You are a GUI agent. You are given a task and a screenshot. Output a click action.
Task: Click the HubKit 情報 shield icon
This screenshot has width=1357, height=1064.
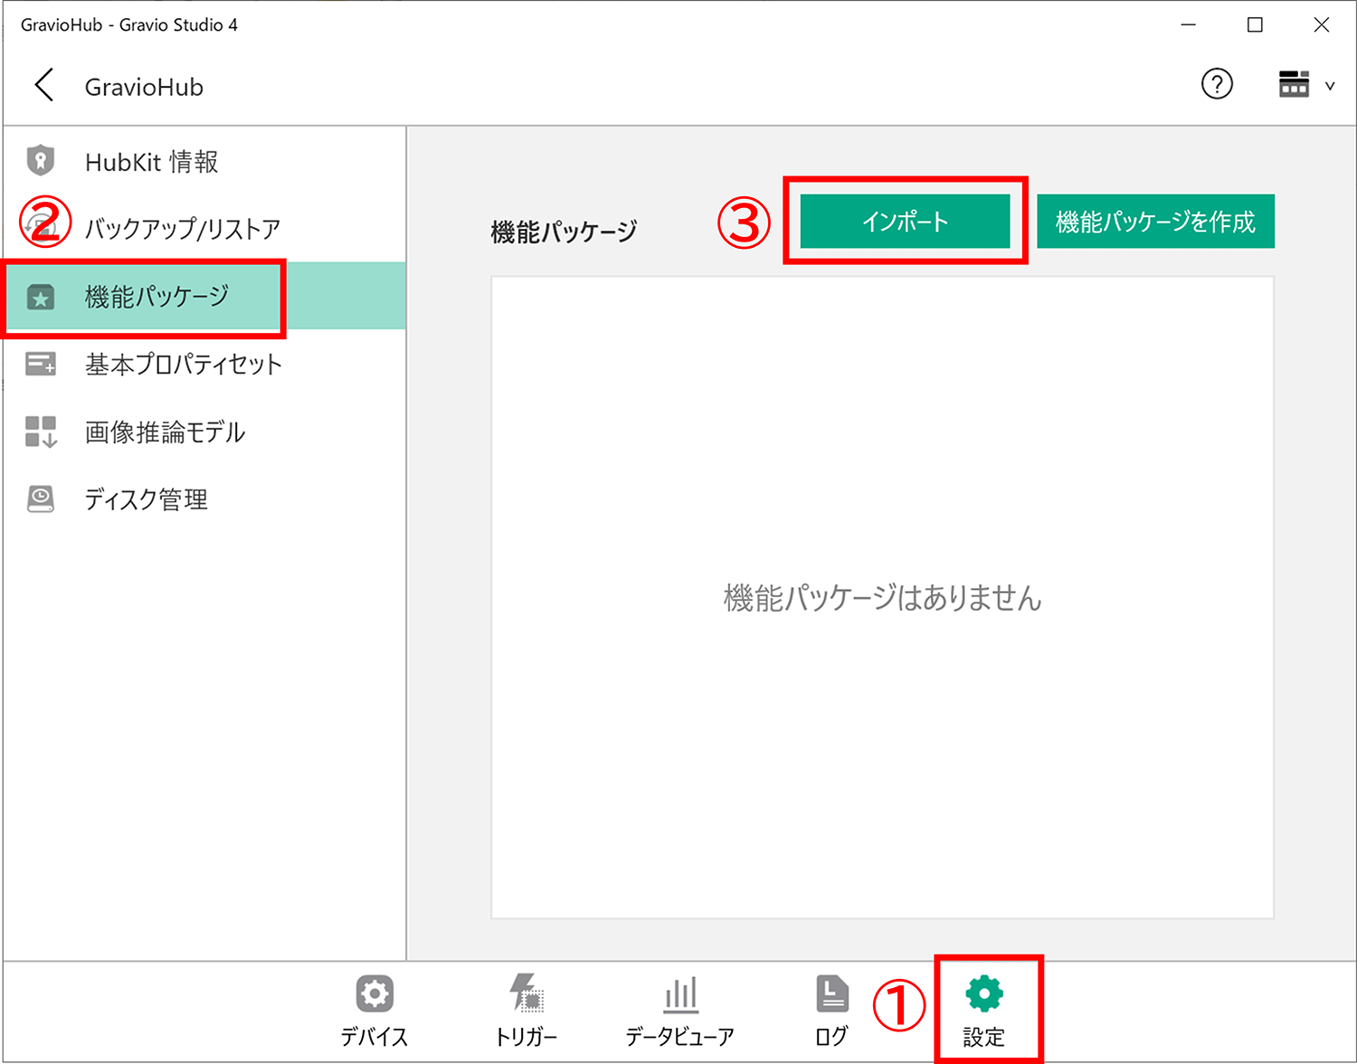click(41, 161)
